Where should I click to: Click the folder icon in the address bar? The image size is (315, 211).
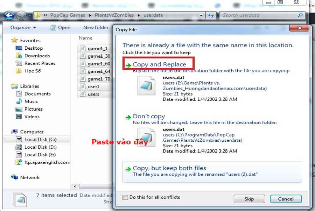37,15
